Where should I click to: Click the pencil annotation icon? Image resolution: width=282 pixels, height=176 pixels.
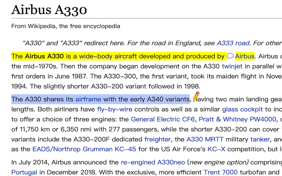(x=196, y=96)
